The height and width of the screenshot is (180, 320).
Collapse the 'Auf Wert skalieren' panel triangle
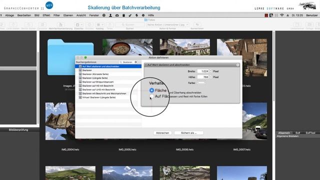click(x=145, y=65)
